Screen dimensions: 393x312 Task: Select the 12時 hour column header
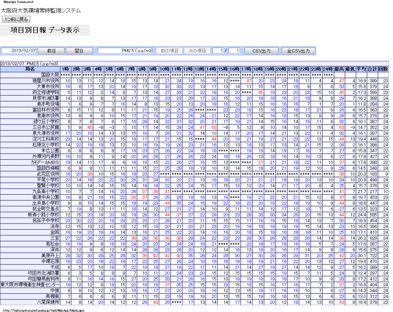(188, 69)
